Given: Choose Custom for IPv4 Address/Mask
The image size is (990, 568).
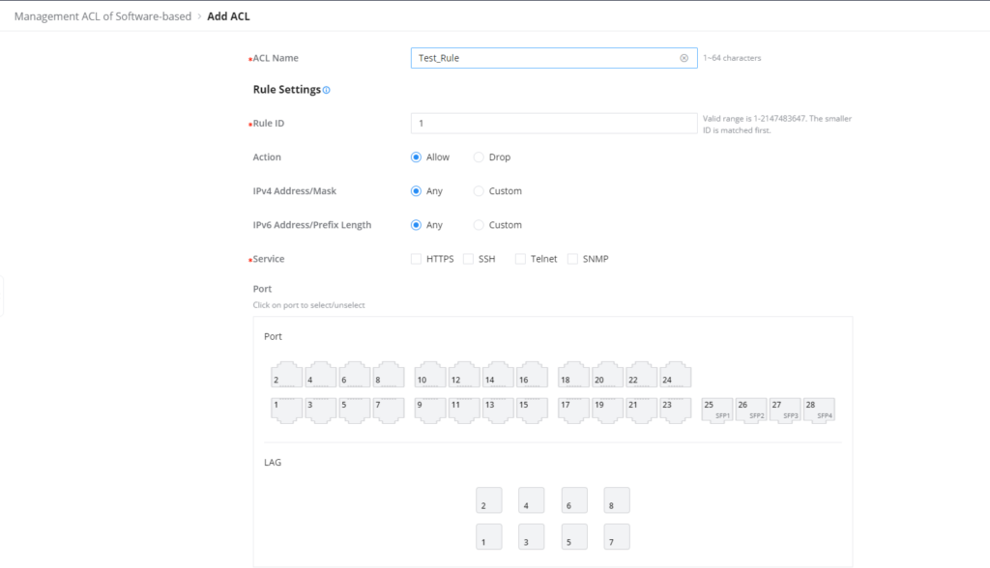Looking at the screenshot, I should [479, 191].
